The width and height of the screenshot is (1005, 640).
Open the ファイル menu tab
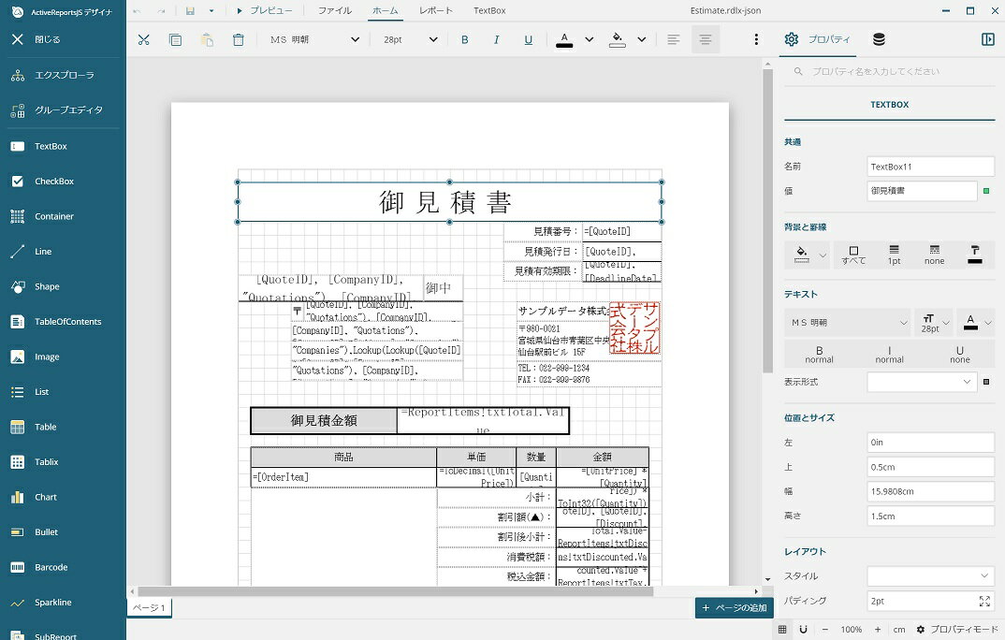click(335, 11)
